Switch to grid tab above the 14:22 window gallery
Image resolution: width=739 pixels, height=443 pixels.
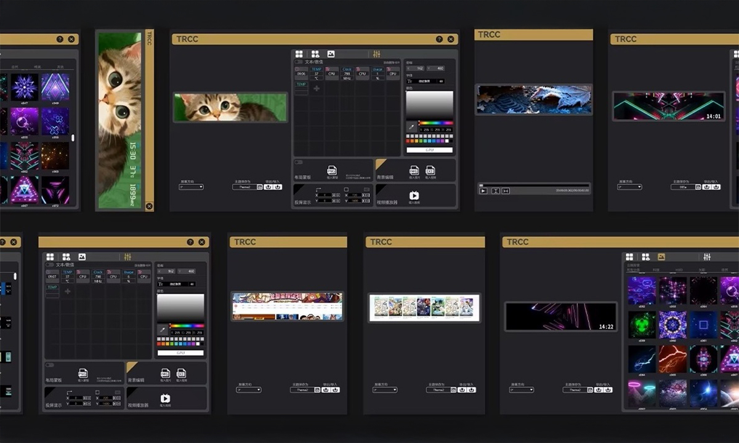click(x=629, y=257)
